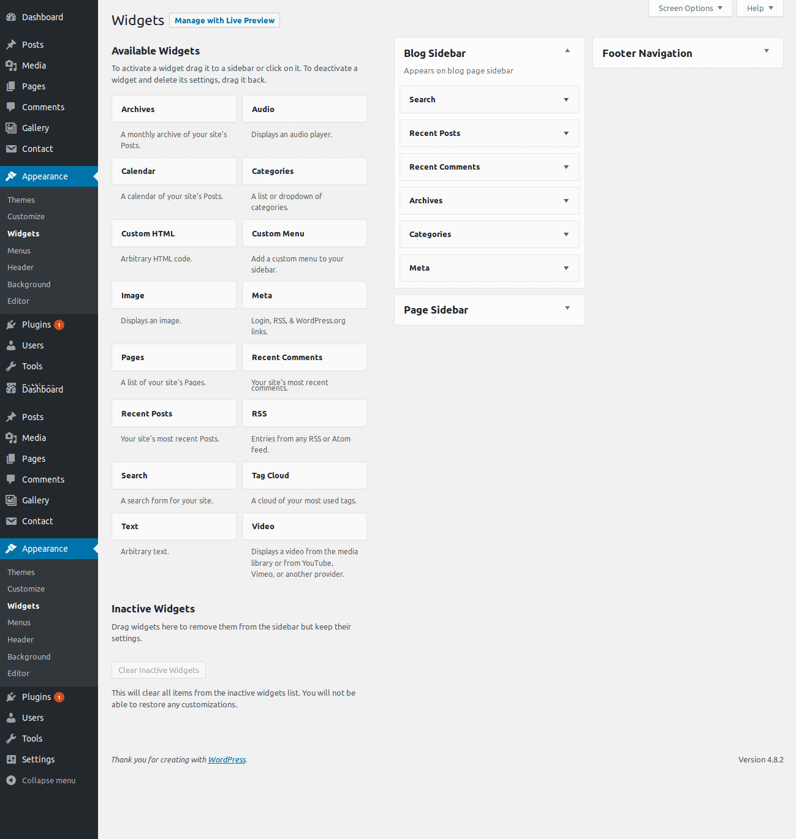796x839 pixels.
Task: Expand the Meta widget in Blog Sidebar
Action: (566, 268)
